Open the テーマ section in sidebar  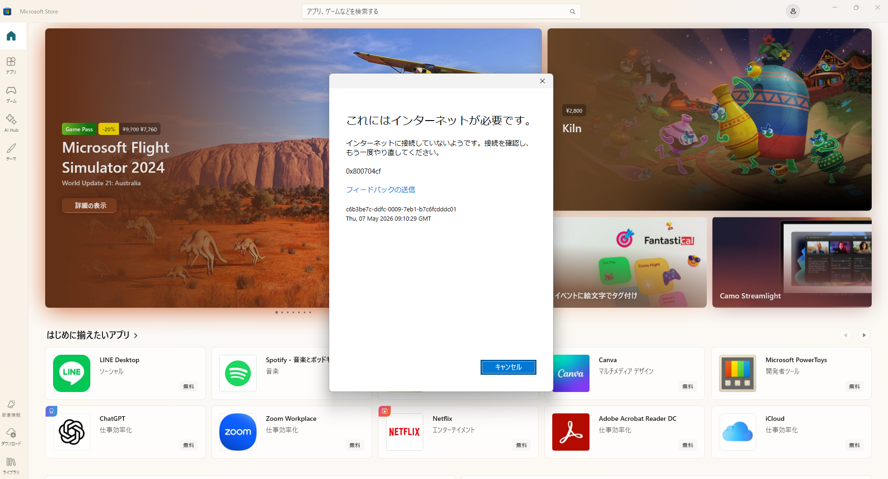[x=11, y=152]
